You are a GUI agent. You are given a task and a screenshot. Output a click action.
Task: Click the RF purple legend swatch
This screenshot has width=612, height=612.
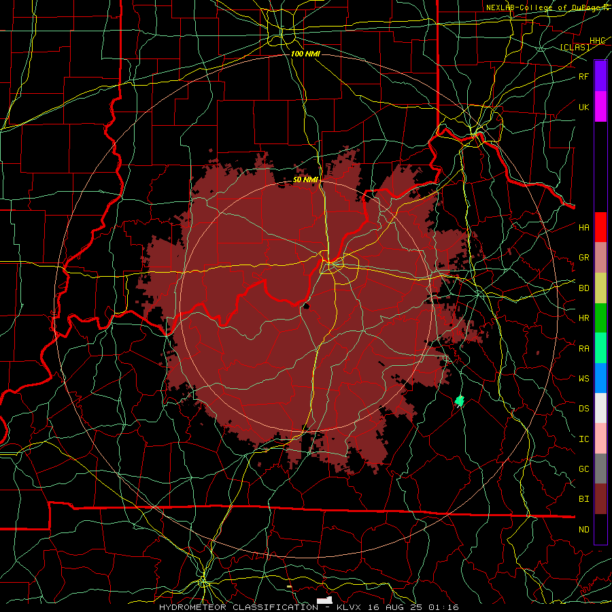(600, 76)
